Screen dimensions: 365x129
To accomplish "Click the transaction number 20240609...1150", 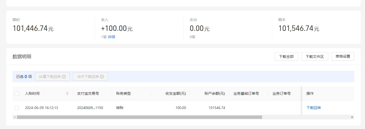I will coord(90,108).
